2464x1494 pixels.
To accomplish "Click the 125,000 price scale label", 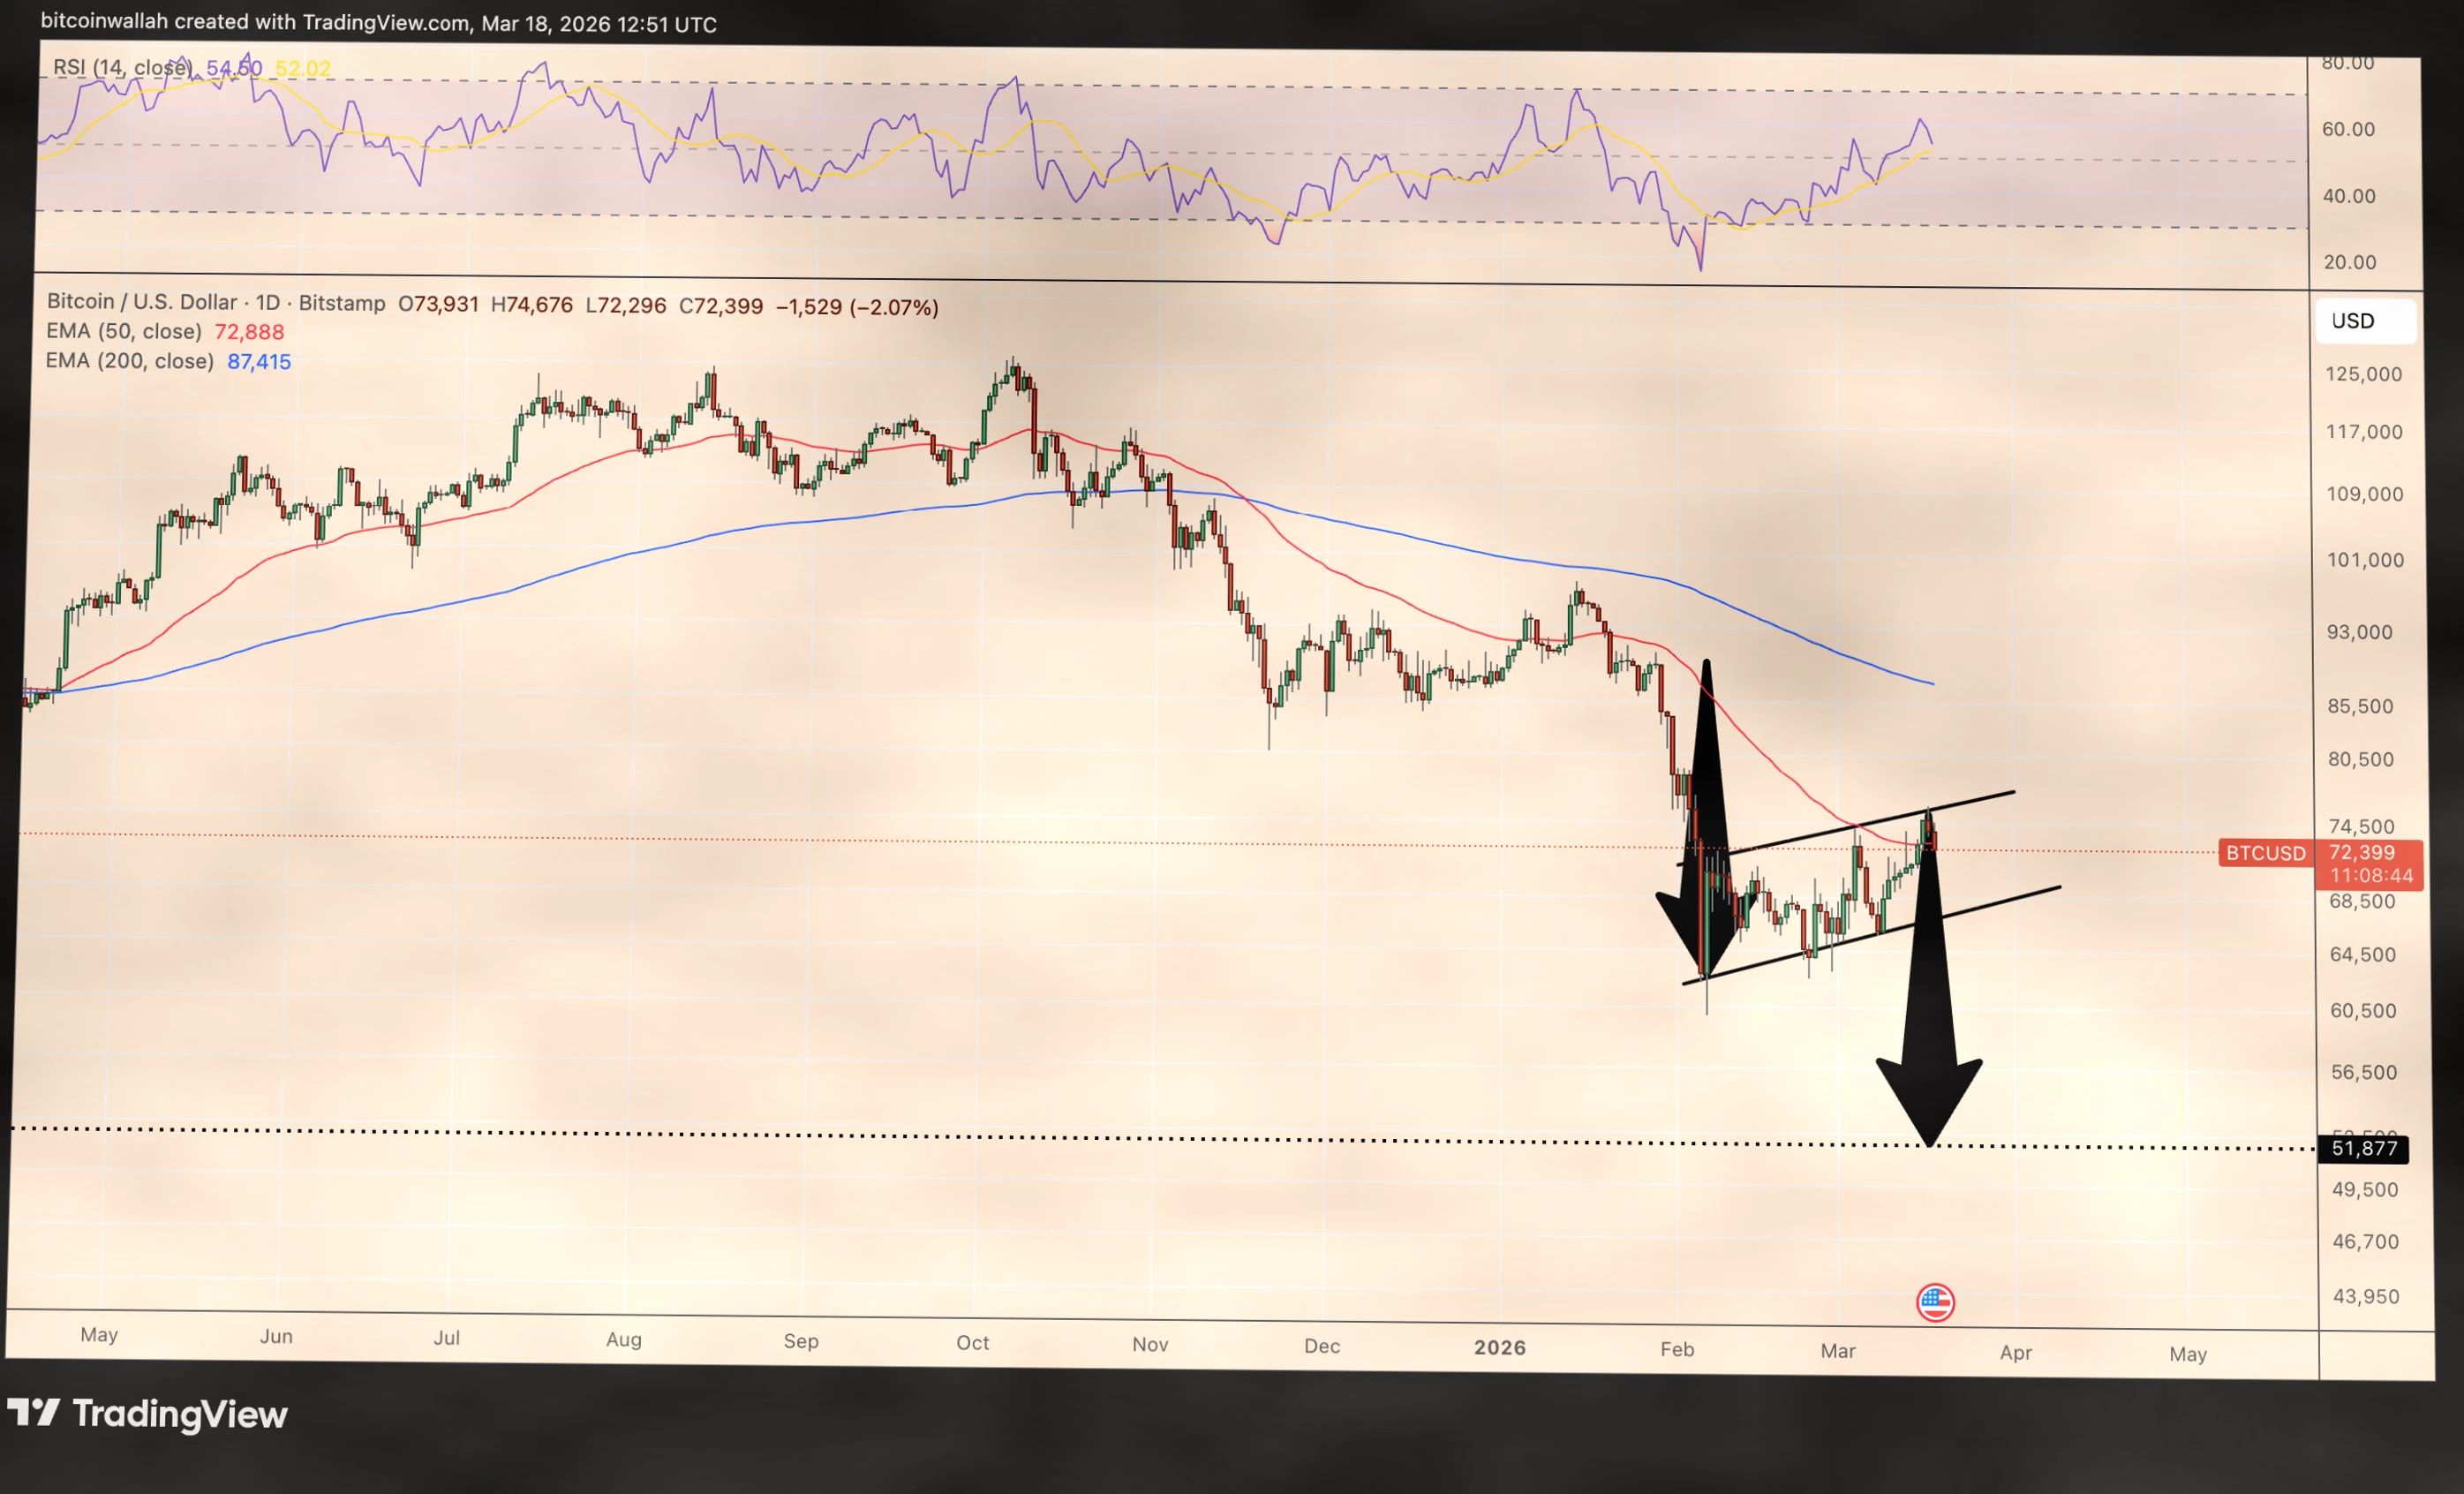I will [2363, 374].
